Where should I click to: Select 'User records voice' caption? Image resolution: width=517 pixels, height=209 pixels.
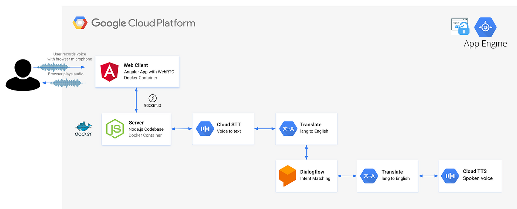(70, 54)
